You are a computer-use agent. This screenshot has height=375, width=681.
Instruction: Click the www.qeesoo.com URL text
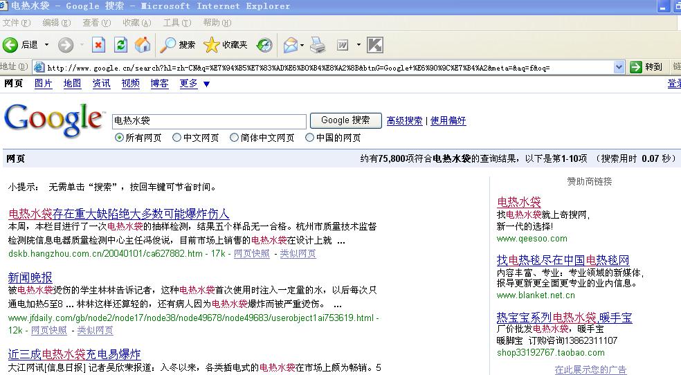click(532, 238)
